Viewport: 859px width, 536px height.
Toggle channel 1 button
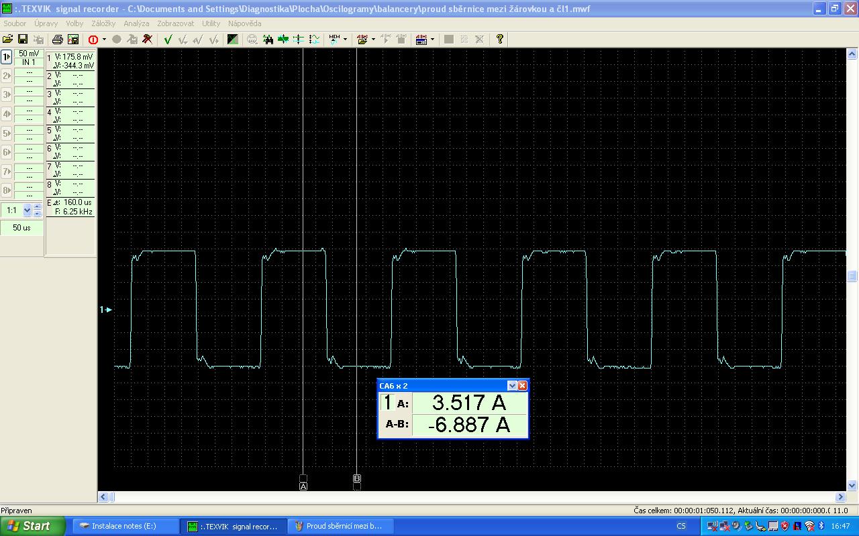click(7, 57)
